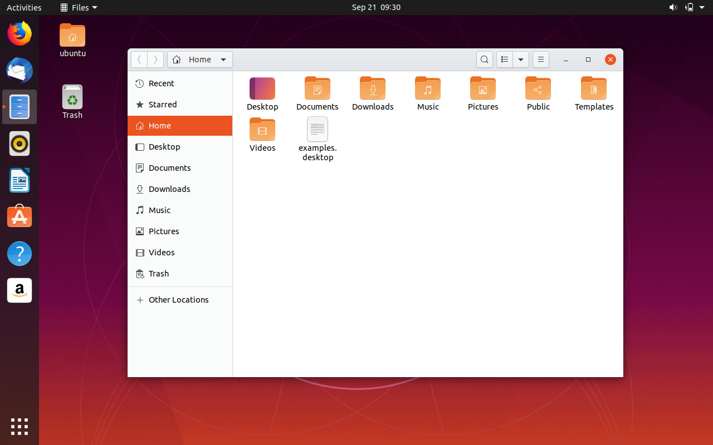Launch Thunderbird Mail from the dock
Image resolution: width=713 pixels, height=445 pixels.
(x=19, y=71)
